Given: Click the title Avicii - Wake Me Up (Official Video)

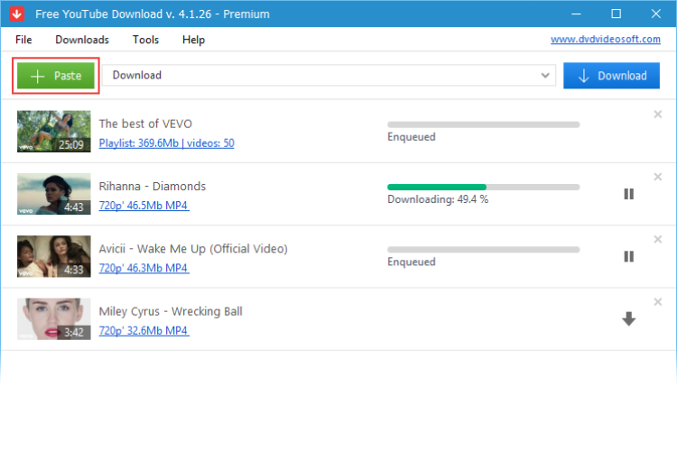Looking at the screenshot, I should 193,249.
